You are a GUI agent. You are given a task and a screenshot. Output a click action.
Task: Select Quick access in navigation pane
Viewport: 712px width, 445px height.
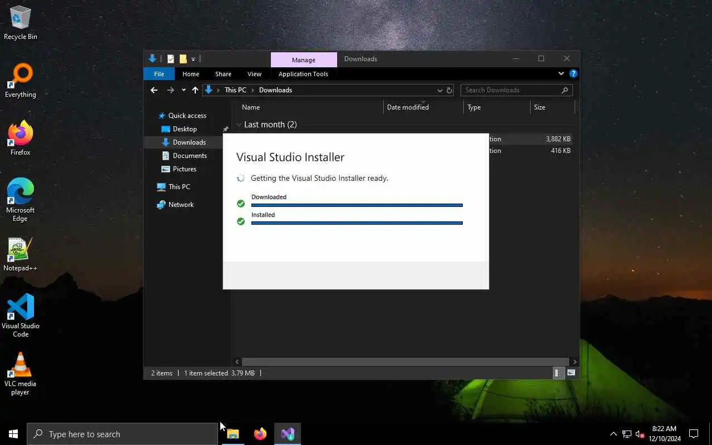pos(187,116)
